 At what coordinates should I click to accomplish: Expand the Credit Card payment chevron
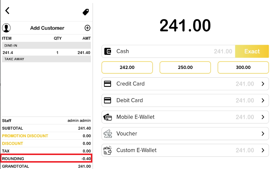pos(263,84)
